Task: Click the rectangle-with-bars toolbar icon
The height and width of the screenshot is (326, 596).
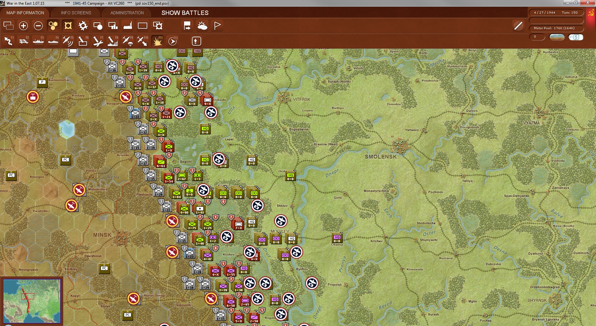Action: 113,25
